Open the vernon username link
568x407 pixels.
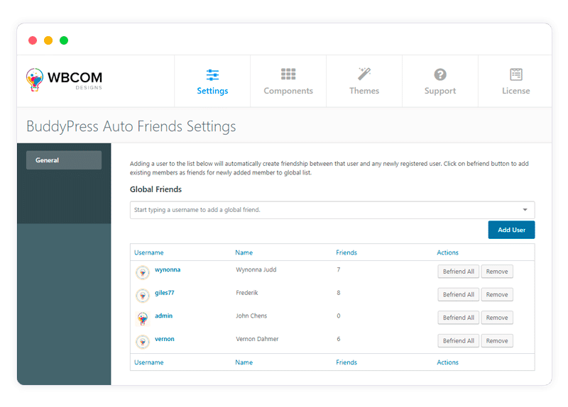pos(165,339)
